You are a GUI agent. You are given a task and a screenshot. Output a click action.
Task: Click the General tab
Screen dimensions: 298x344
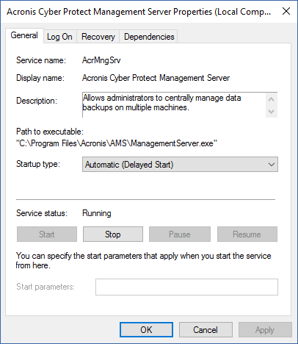click(x=24, y=35)
